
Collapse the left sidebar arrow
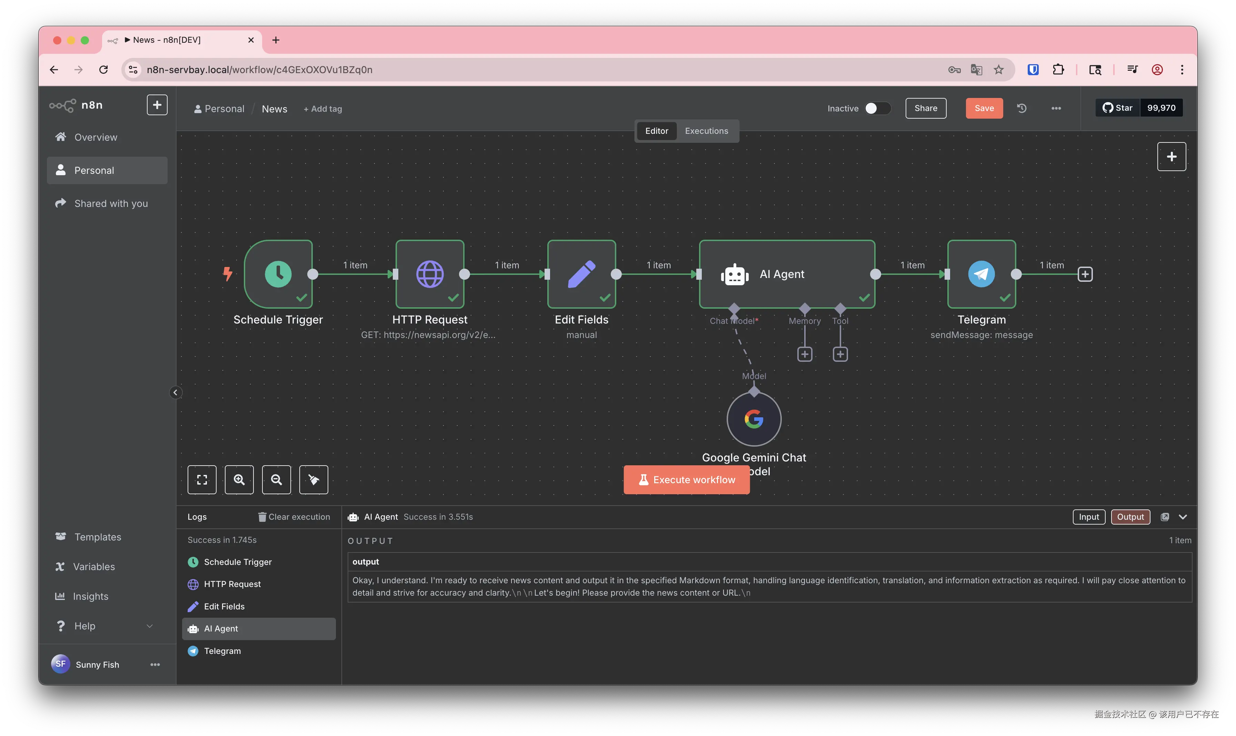(175, 393)
